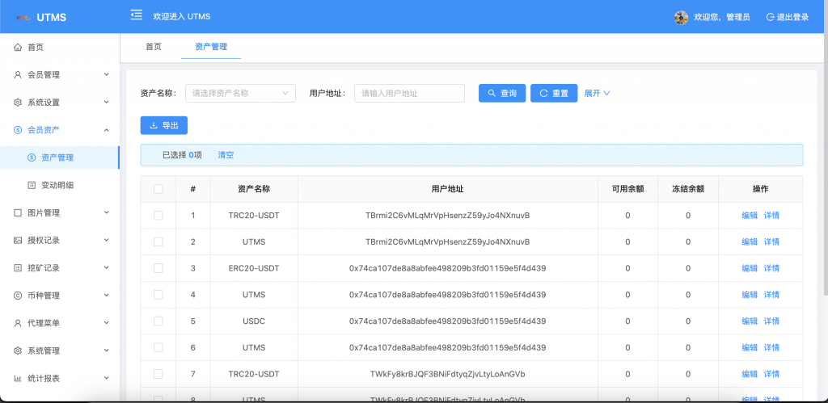
Task: Click the 币种管理 sidebar icon
Action: tap(18, 296)
